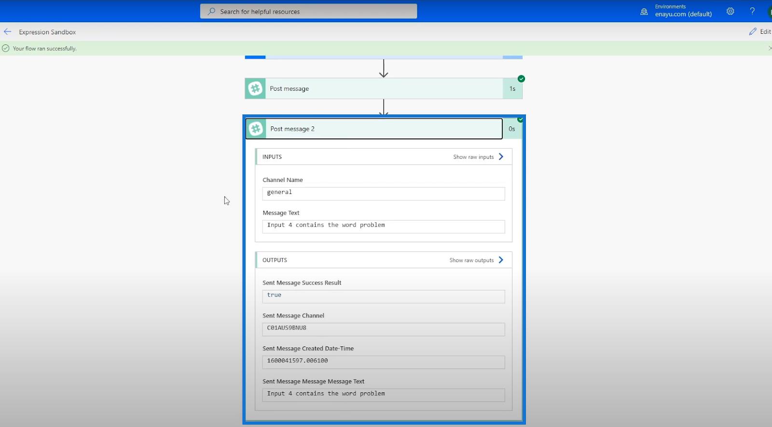Click the Message Text label
The image size is (772, 427).
(x=281, y=213)
